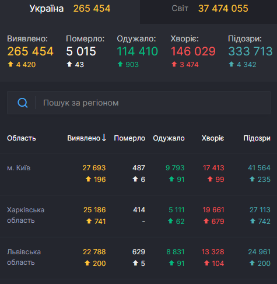Click the sort arrow beside Виявлено header
277x284 pixels.
104,138
